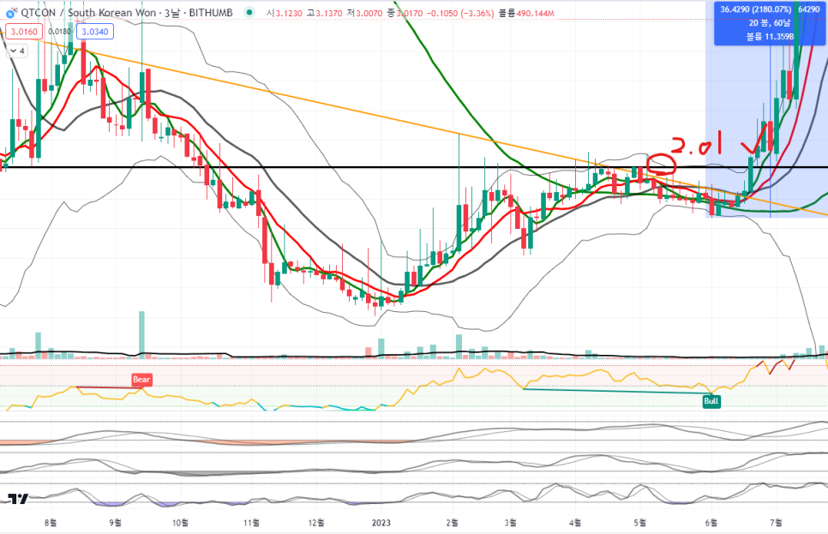
Task: Select the blue measure tooltip showing 2180.07%
Action: point(769,23)
